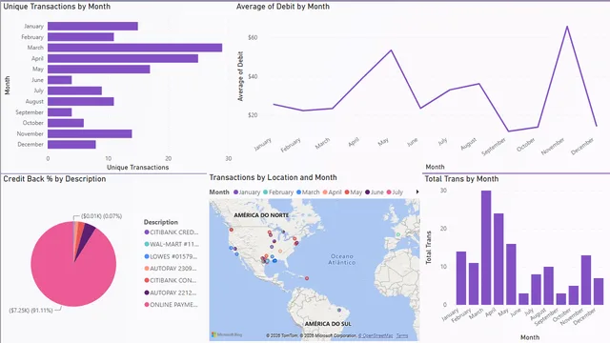The image size is (610, 343).
Task: Click the map point in Brazil
Action: [339, 310]
